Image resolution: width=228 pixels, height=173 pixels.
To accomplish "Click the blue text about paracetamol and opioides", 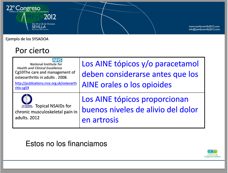I will point(140,74).
